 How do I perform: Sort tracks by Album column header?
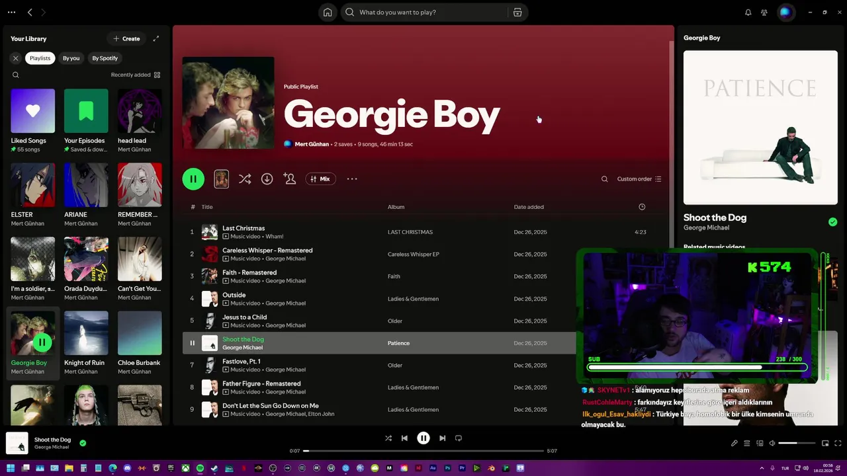[396, 207]
